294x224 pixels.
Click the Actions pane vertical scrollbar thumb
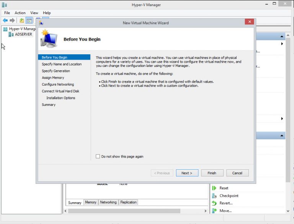pos(288,110)
